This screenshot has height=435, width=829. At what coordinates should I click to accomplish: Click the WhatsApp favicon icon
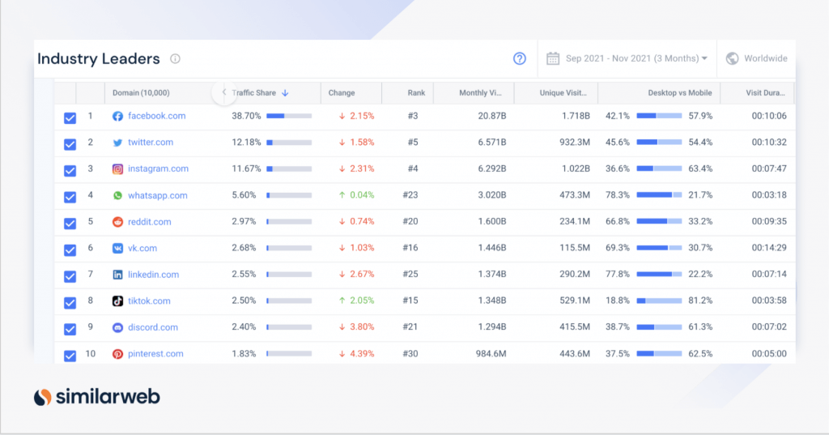(117, 195)
